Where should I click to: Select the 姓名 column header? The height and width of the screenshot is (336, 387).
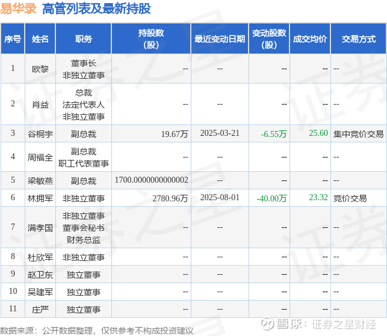point(40,38)
